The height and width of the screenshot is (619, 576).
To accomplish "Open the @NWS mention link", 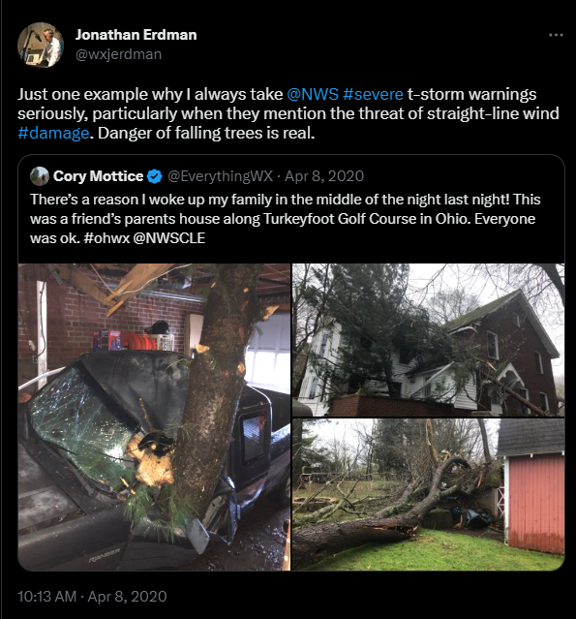I will 313,94.
